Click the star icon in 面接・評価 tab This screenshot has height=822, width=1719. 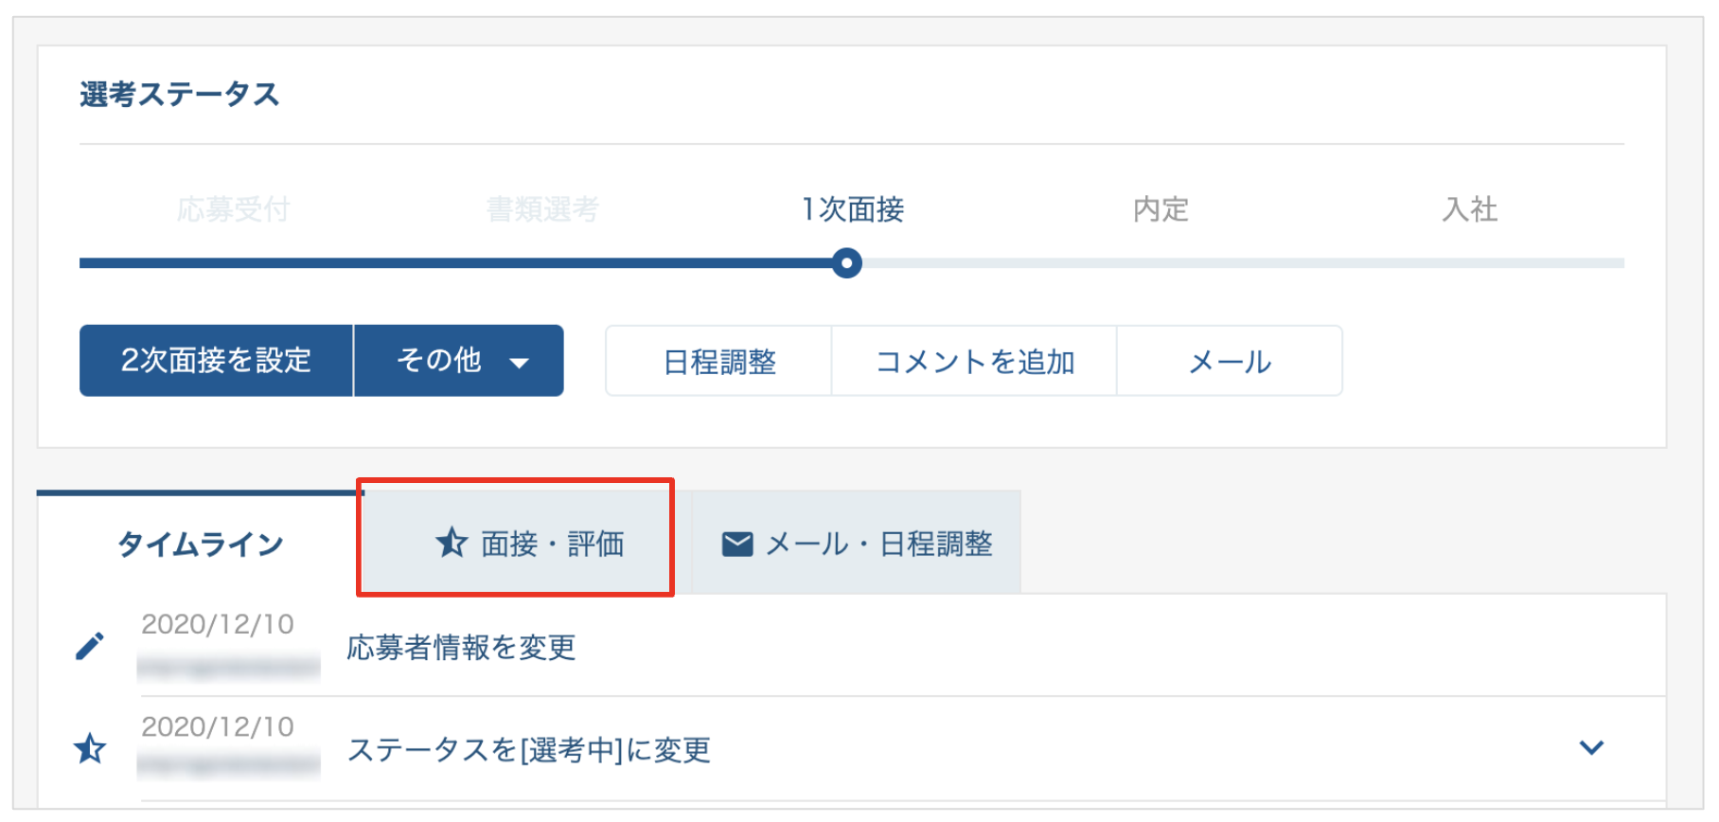coord(452,543)
